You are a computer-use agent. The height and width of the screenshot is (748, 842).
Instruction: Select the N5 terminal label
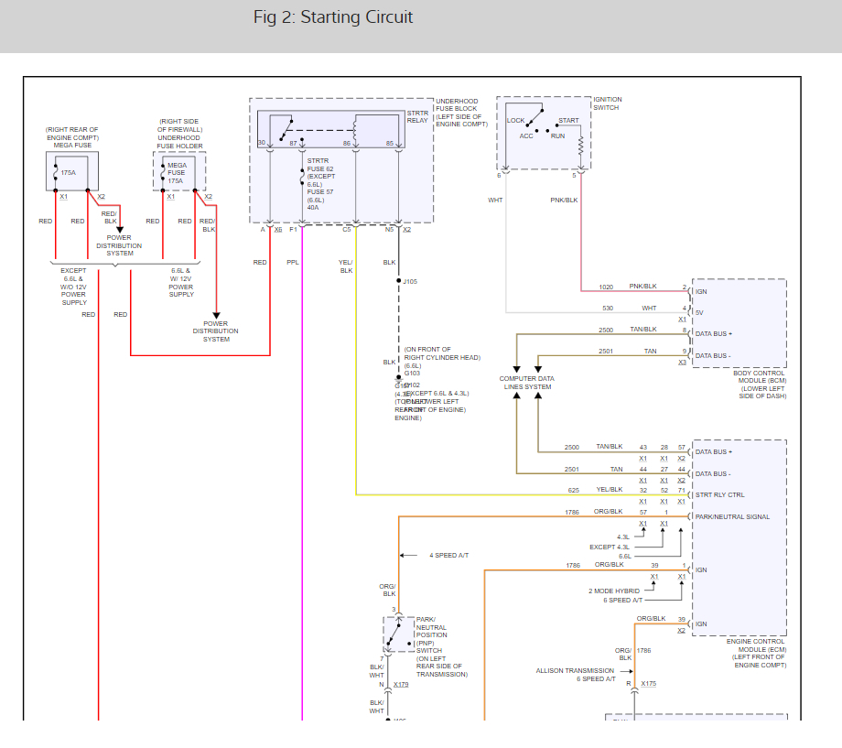(x=389, y=230)
